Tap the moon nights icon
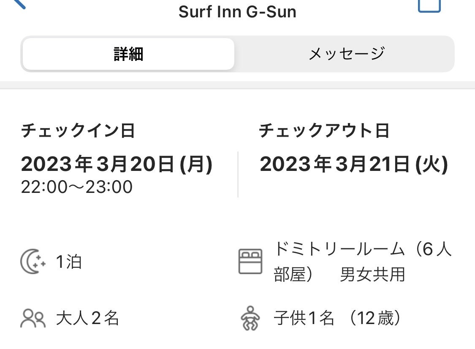This screenshot has height=349, width=475. coord(33,262)
